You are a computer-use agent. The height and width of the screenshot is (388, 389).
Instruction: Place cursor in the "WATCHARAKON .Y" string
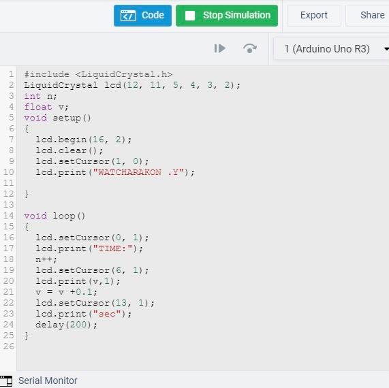[138, 172]
